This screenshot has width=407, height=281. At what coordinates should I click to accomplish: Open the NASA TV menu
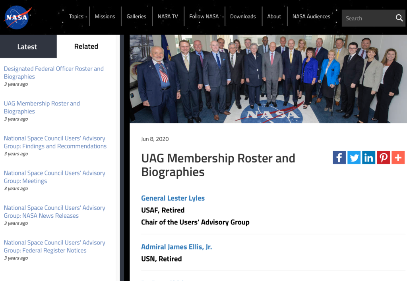tap(167, 16)
